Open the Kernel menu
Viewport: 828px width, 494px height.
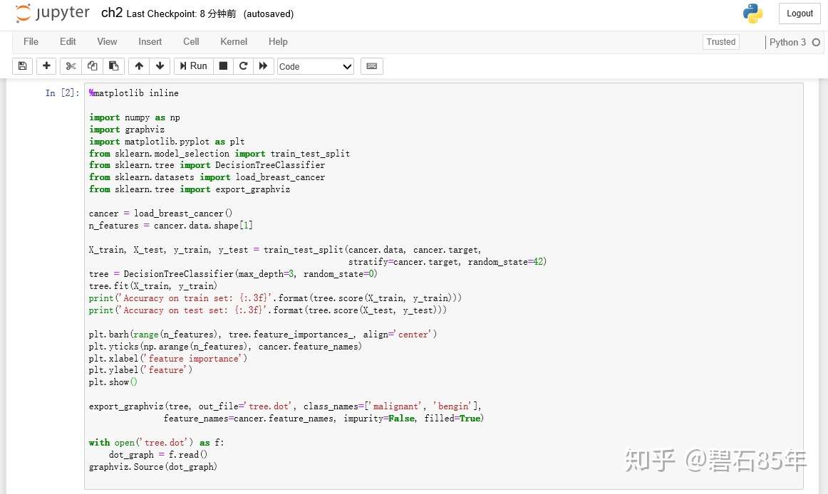tap(234, 42)
